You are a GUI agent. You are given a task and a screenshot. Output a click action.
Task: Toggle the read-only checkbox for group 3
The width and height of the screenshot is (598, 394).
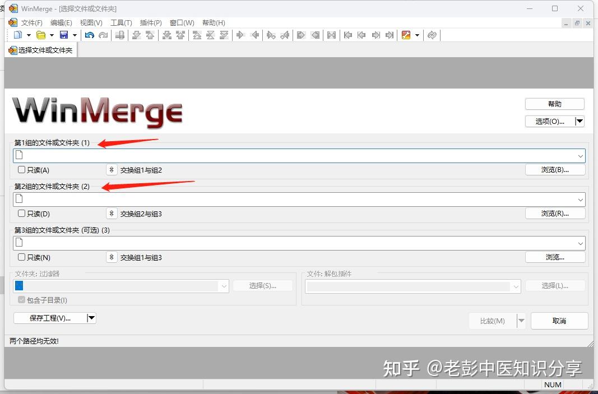[x=21, y=257]
